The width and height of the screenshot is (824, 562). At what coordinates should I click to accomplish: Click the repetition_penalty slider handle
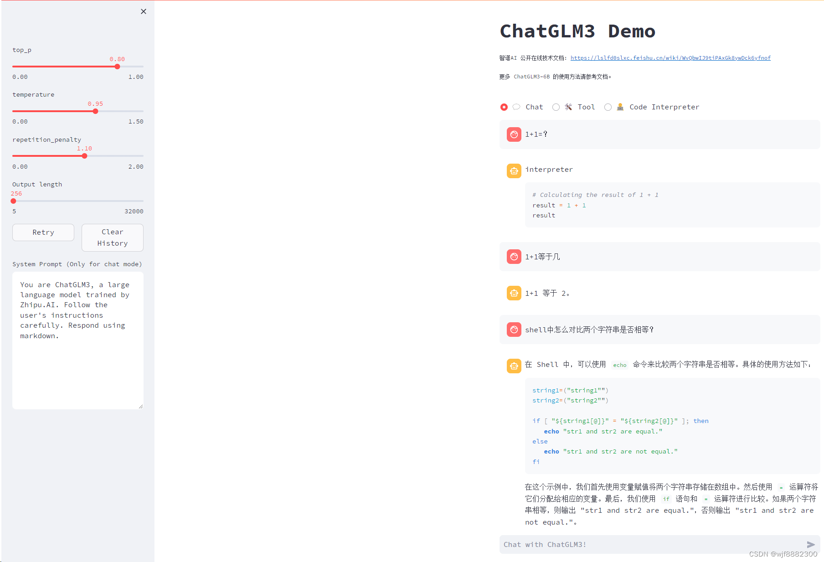[84, 156]
